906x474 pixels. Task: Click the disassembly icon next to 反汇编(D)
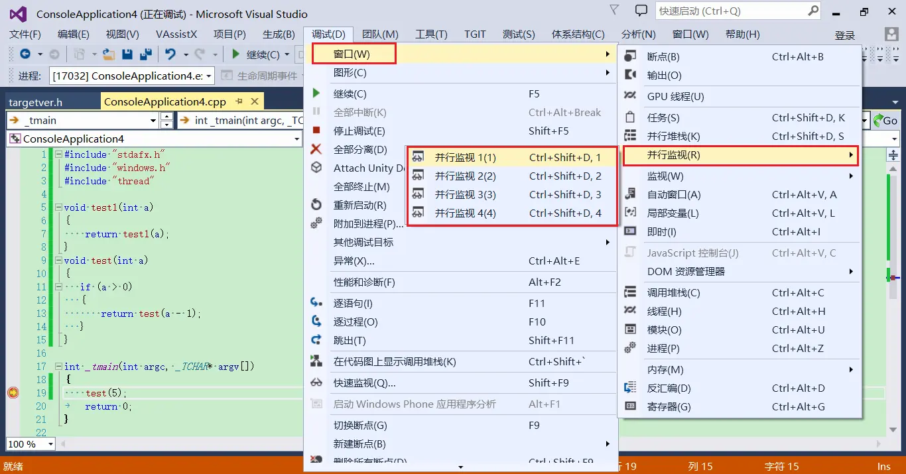click(x=631, y=388)
